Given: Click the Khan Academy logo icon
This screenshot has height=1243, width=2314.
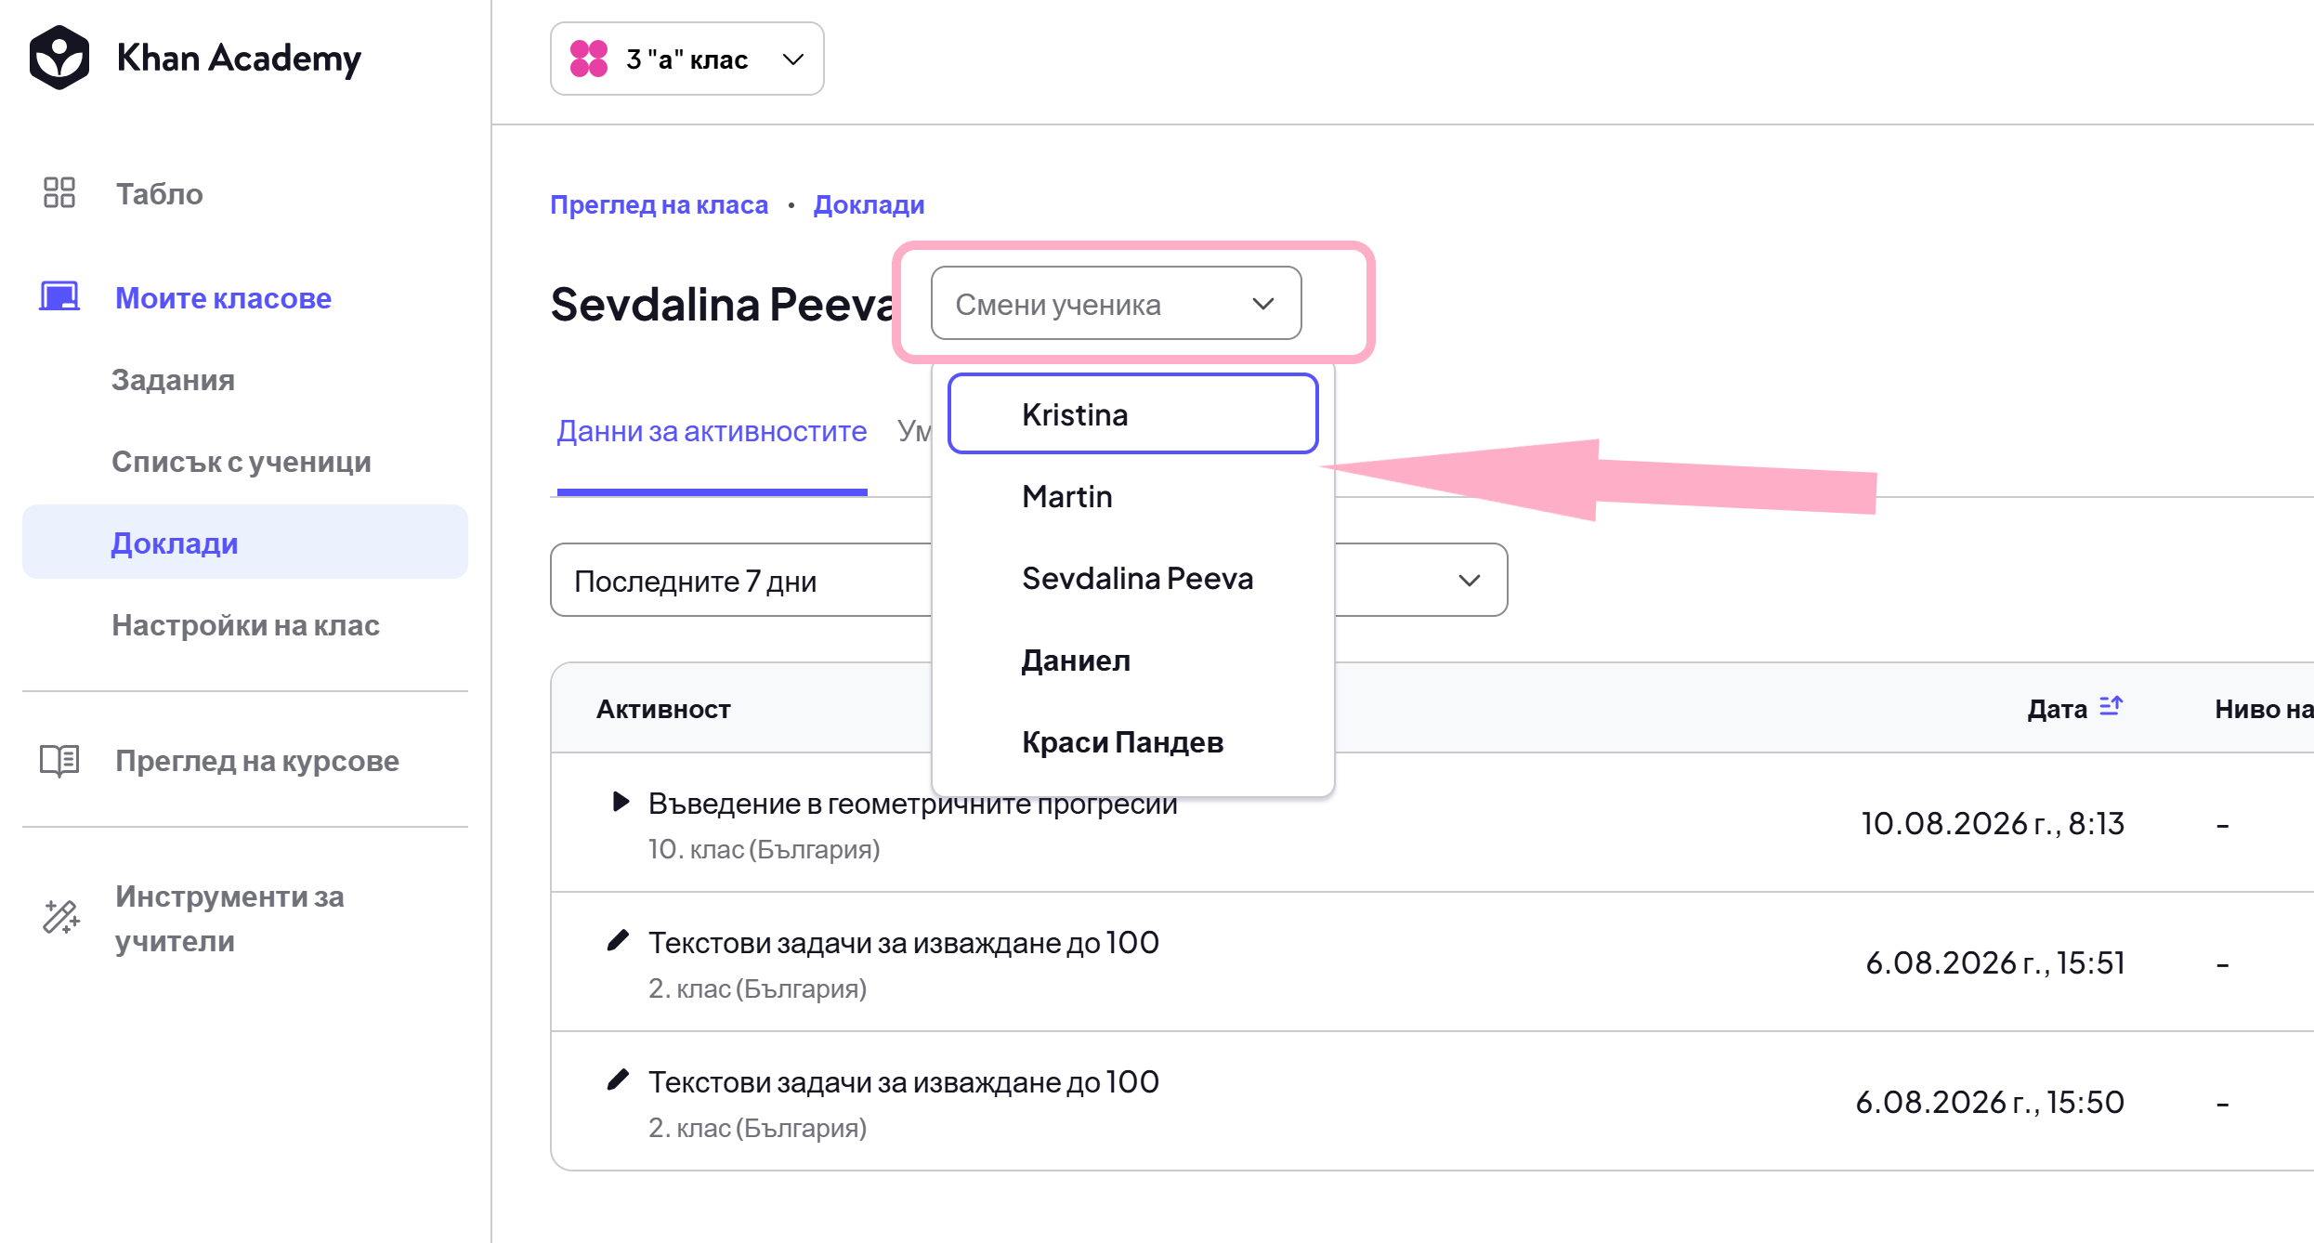Looking at the screenshot, I should (59, 58).
